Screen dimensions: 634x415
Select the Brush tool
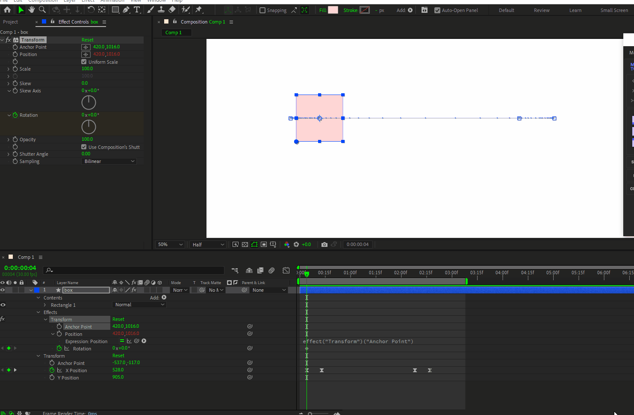click(150, 9)
